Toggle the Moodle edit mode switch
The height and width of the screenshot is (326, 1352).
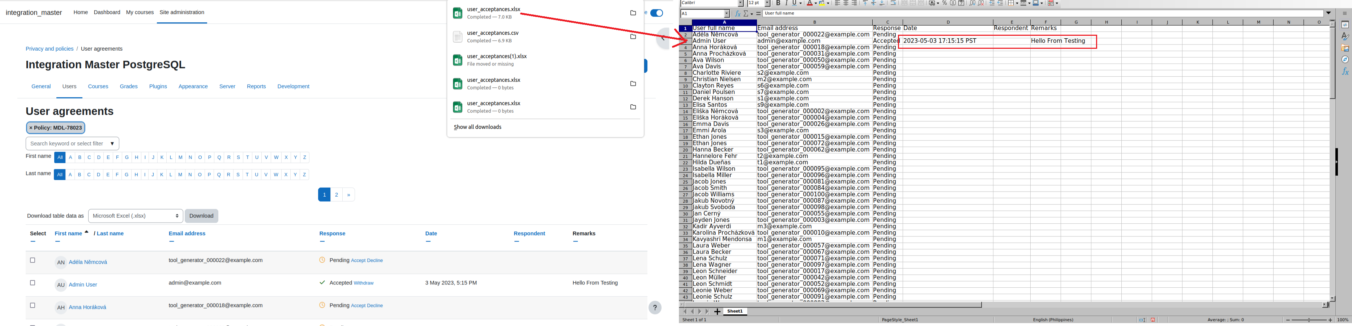(x=656, y=13)
